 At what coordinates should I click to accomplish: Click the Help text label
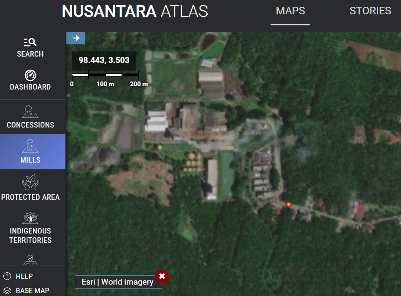click(24, 276)
